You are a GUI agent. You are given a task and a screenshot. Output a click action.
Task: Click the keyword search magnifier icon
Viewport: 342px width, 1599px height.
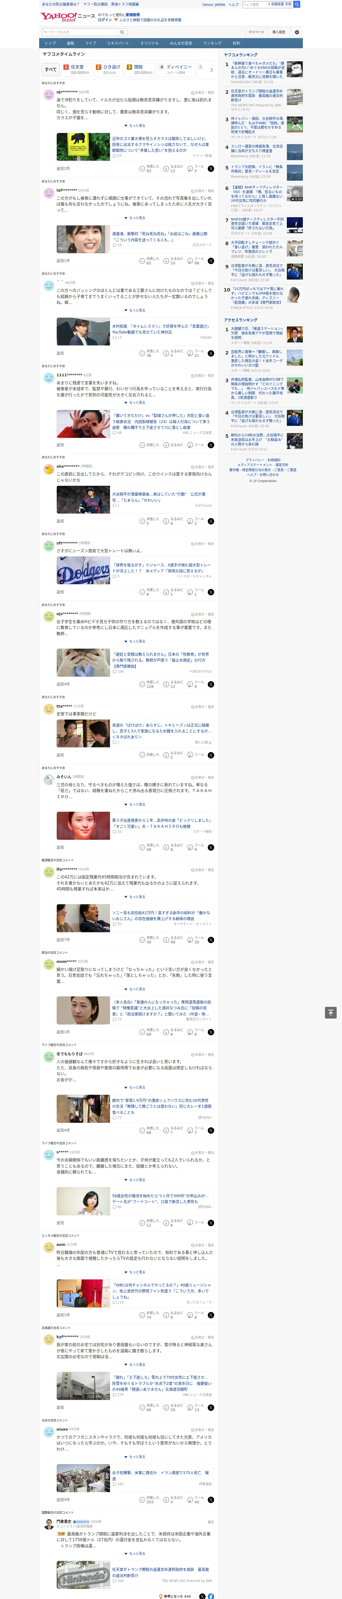[x=122, y=32]
